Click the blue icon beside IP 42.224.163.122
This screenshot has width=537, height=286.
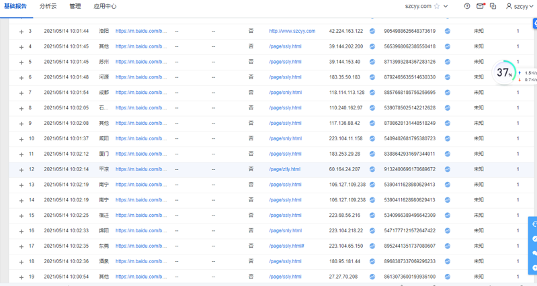point(372,31)
